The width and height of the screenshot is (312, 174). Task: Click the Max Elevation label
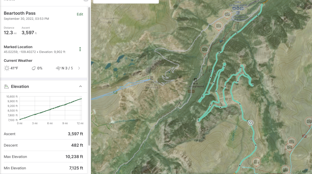click(15, 157)
